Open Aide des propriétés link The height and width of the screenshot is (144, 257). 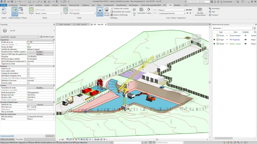click(7, 136)
